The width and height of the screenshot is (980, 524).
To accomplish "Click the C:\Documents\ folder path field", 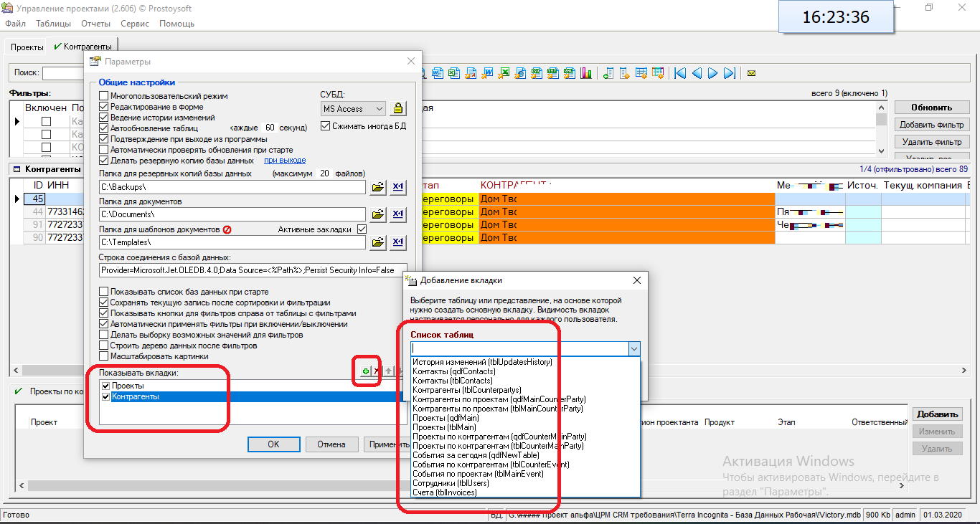I will [x=232, y=214].
